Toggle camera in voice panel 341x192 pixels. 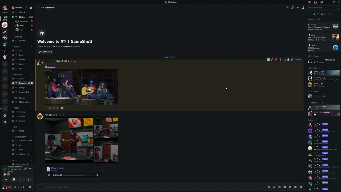click(x=6, y=179)
